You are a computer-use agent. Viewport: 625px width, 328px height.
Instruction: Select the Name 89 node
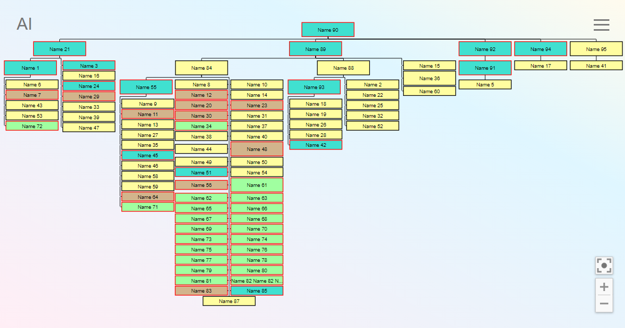click(316, 48)
